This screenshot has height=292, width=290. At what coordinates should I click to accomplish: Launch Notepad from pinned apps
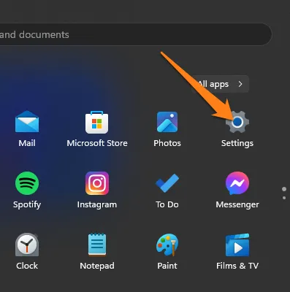97,245
